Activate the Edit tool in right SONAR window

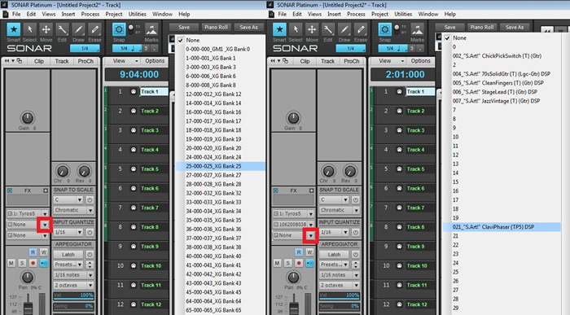point(328,29)
